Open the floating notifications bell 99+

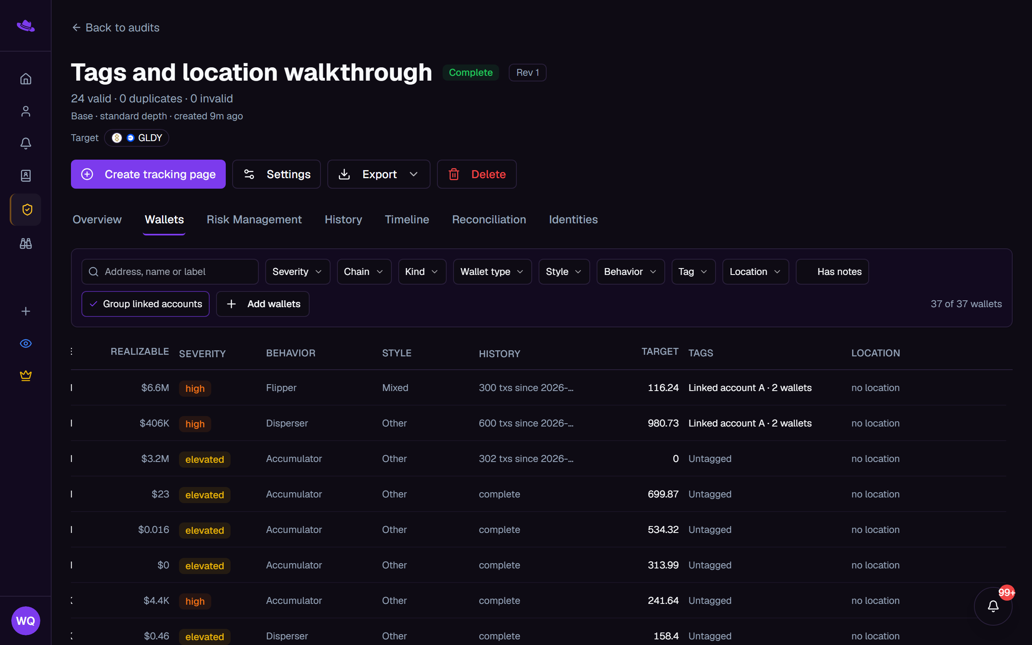993,606
